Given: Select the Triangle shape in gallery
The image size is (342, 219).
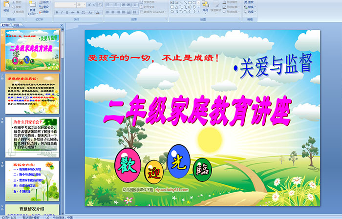Looking at the screenshot, I should coord(176,7).
